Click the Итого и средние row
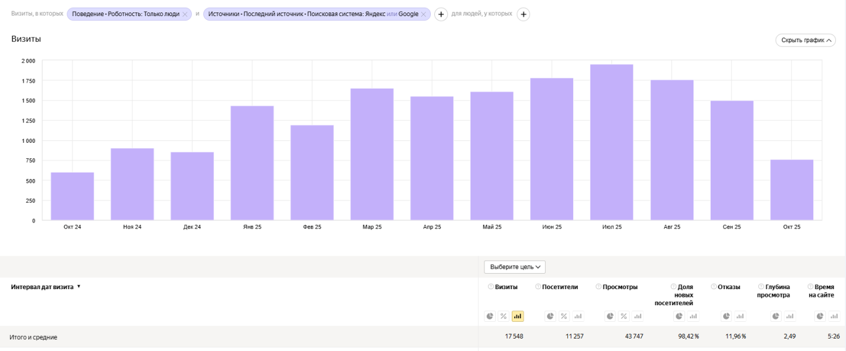846x351 pixels. click(x=33, y=337)
